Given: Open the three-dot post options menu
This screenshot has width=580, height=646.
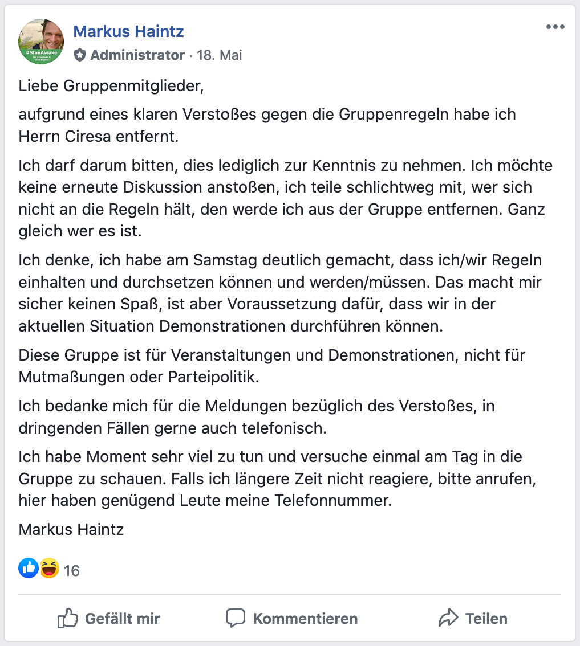Looking at the screenshot, I should (555, 27).
